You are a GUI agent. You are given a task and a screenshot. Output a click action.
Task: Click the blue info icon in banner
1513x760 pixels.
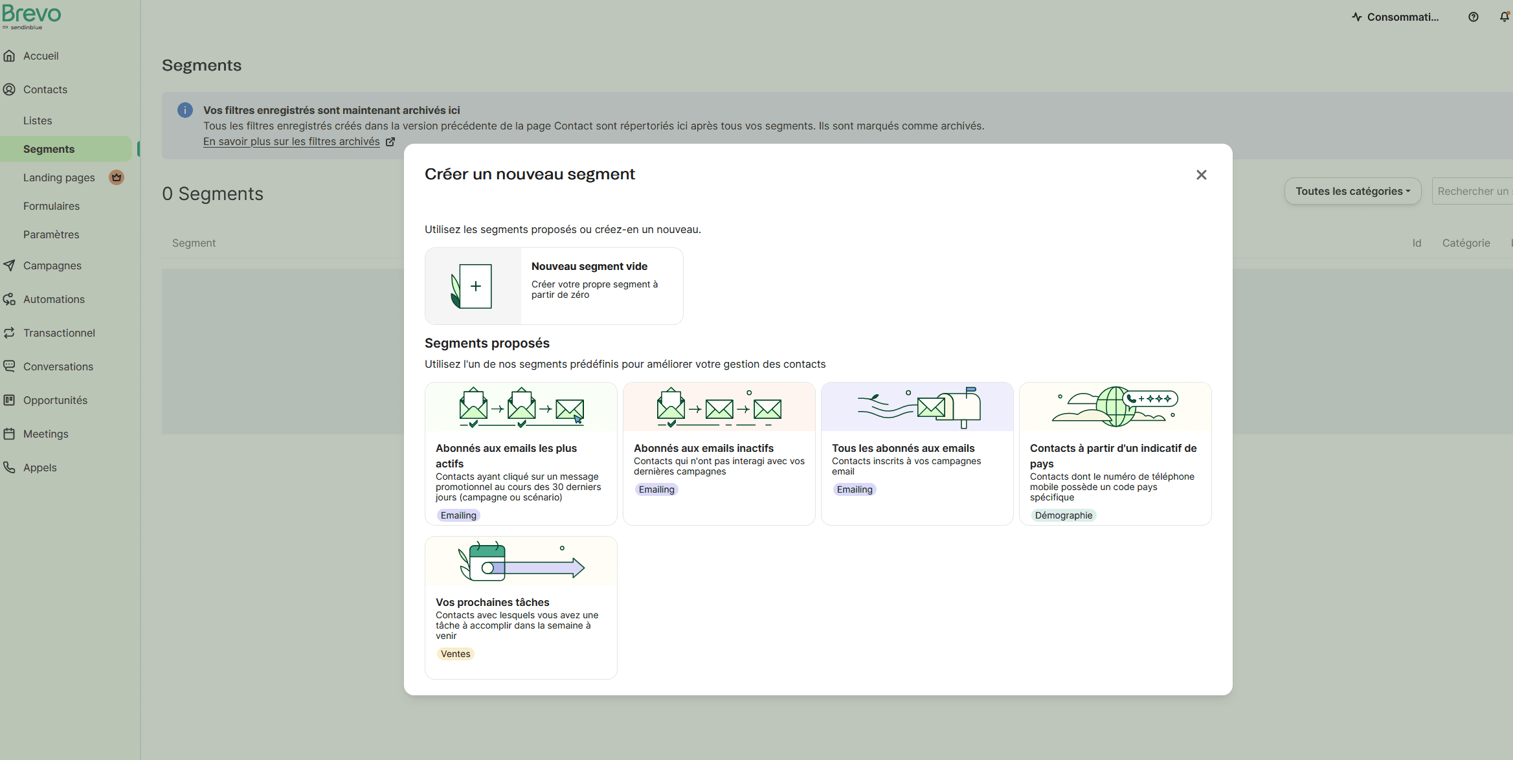[185, 110]
